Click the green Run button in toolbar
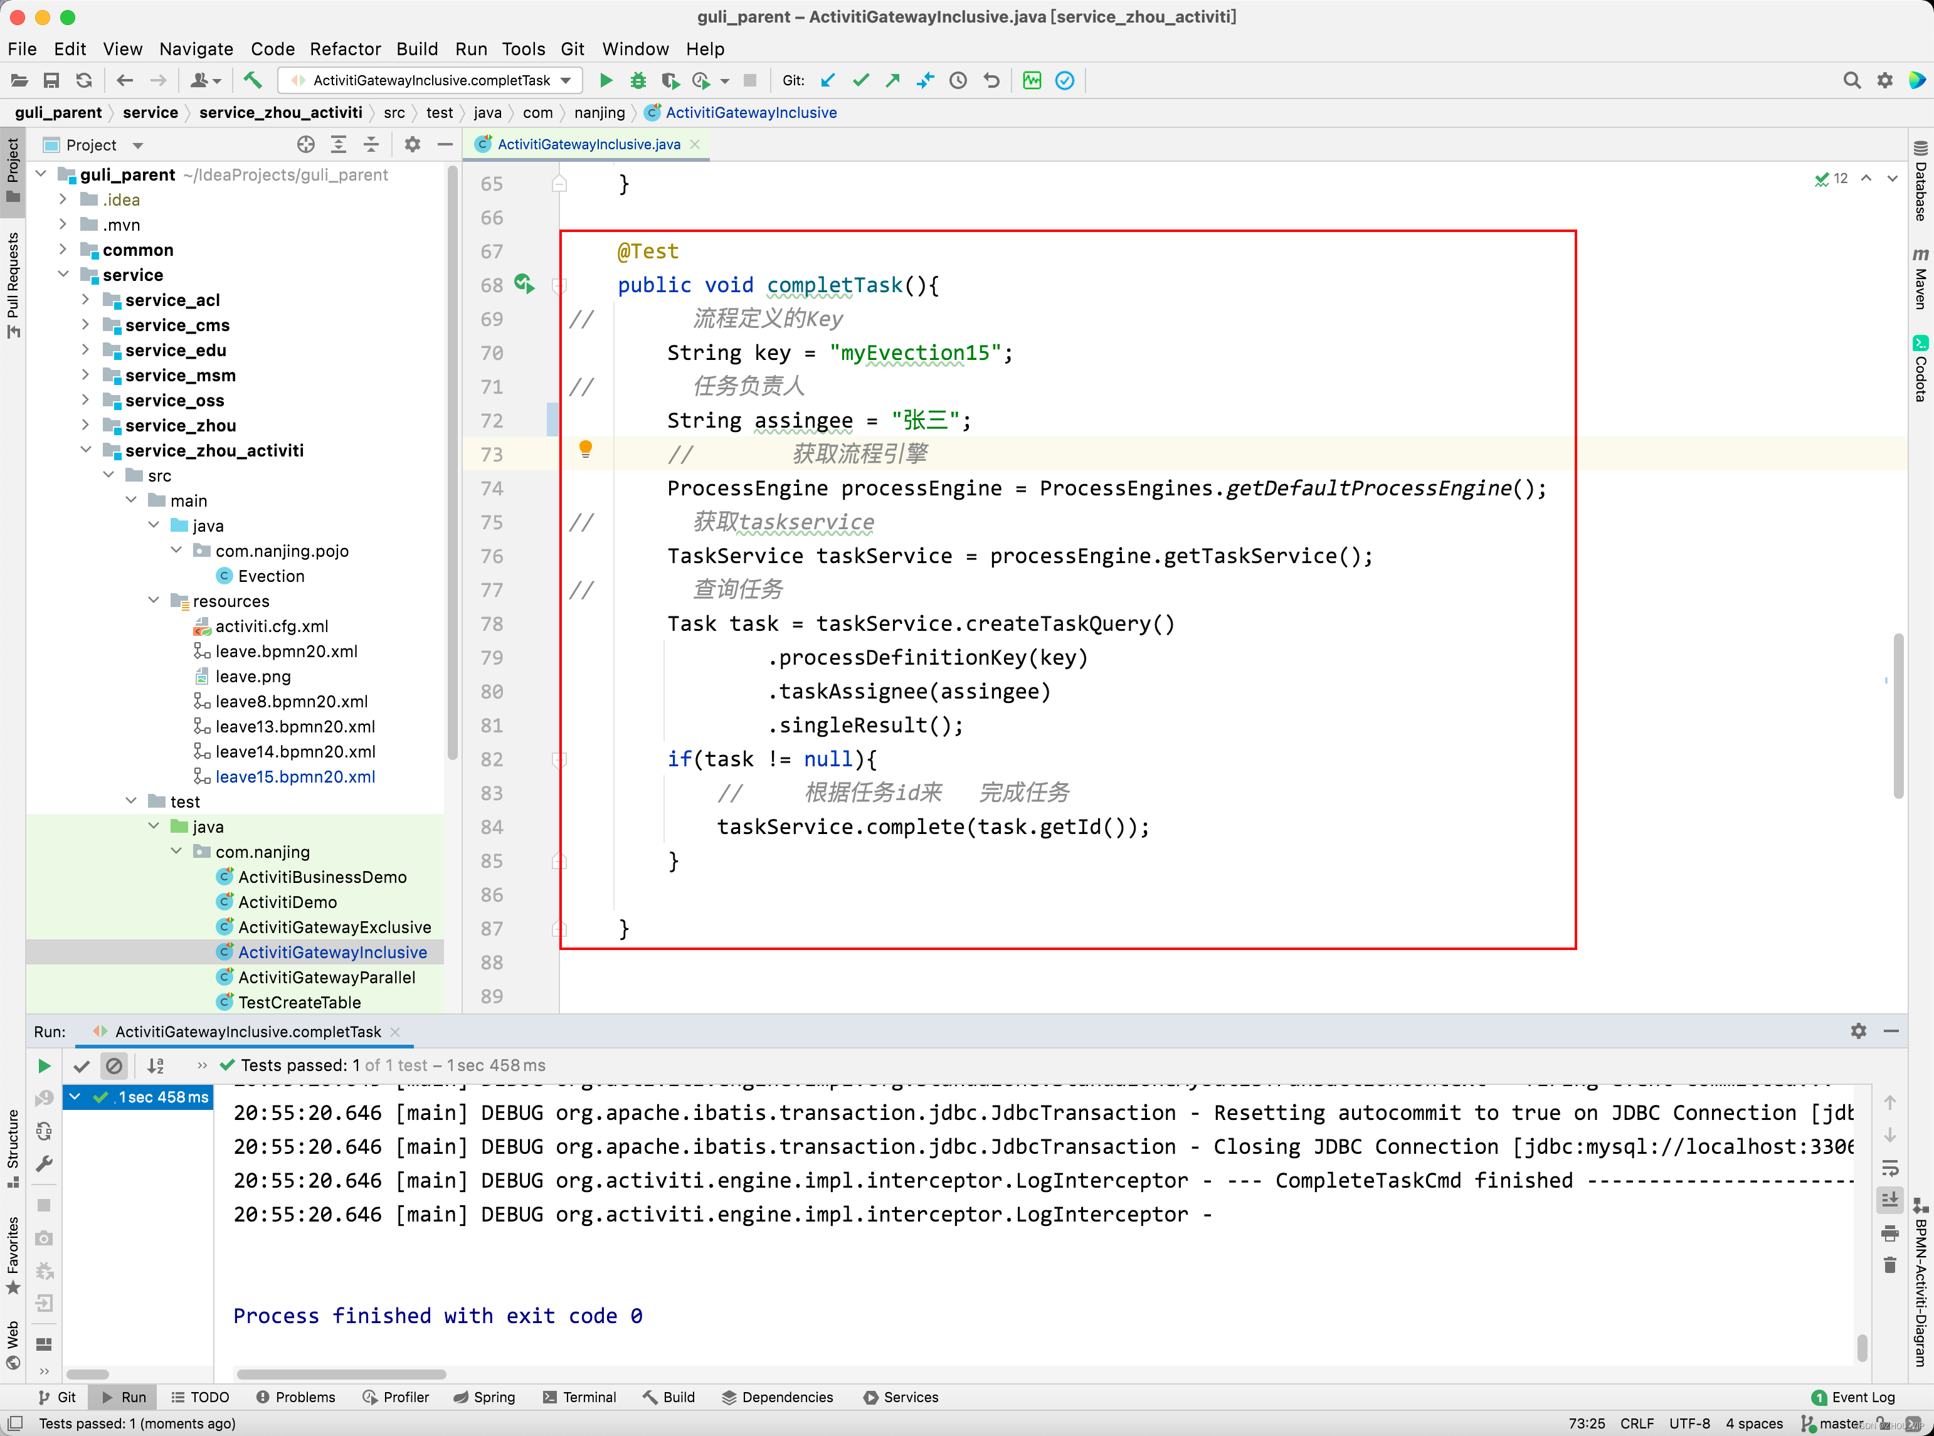 click(x=606, y=81)
